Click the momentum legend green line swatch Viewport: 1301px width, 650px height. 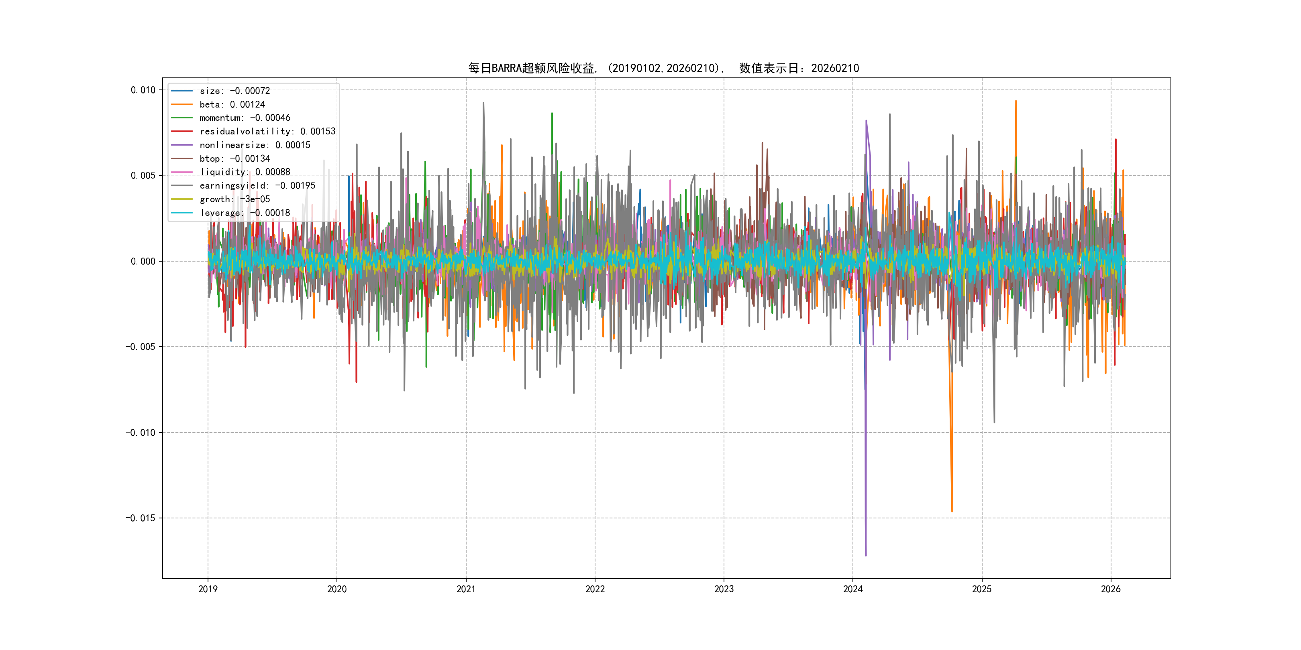(x=182, y=118)
